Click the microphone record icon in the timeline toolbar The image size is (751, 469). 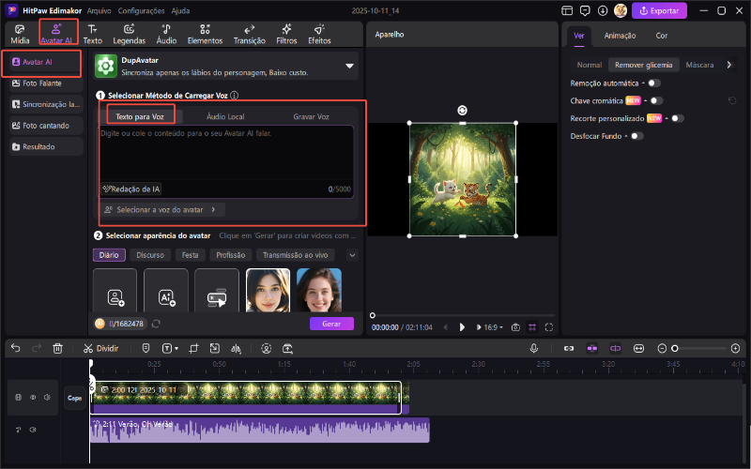(x=534, y=348)
